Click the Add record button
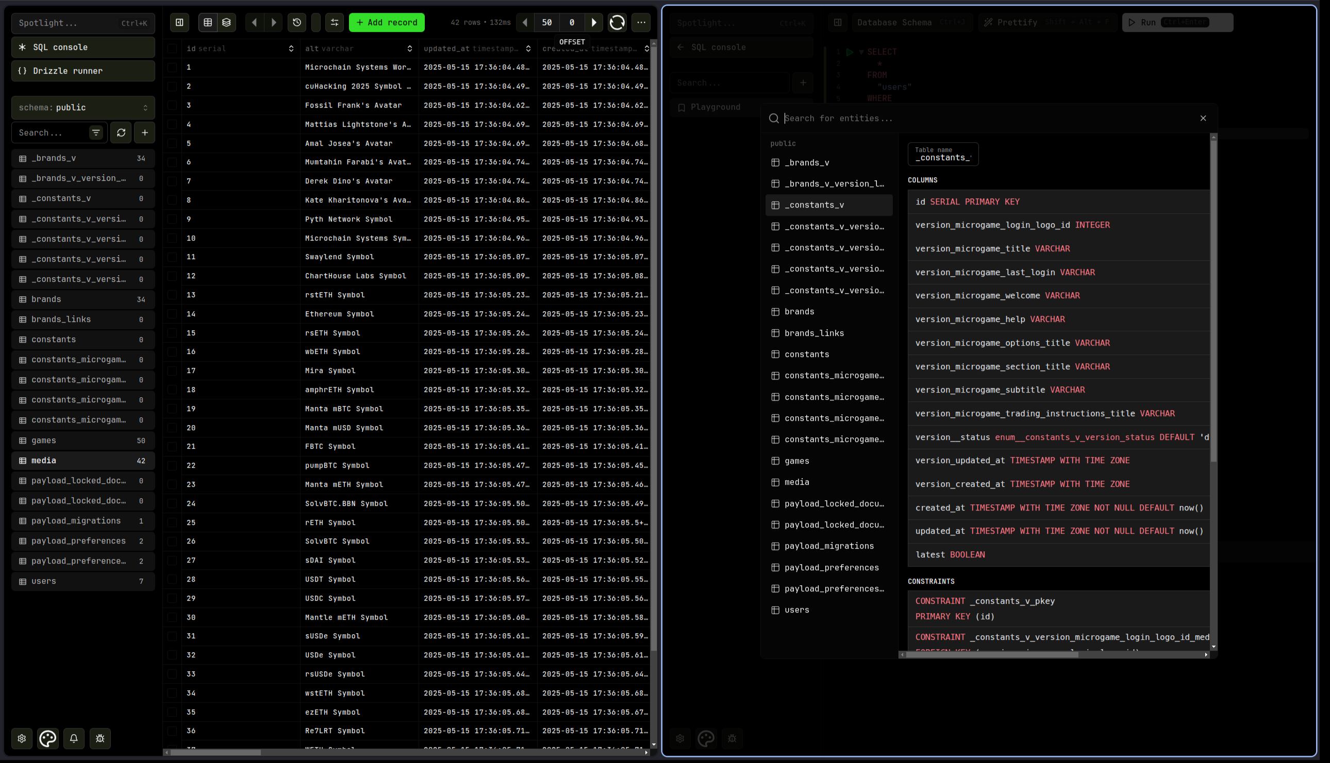This screenshot has height=763, width=1330. pos(387,23)
